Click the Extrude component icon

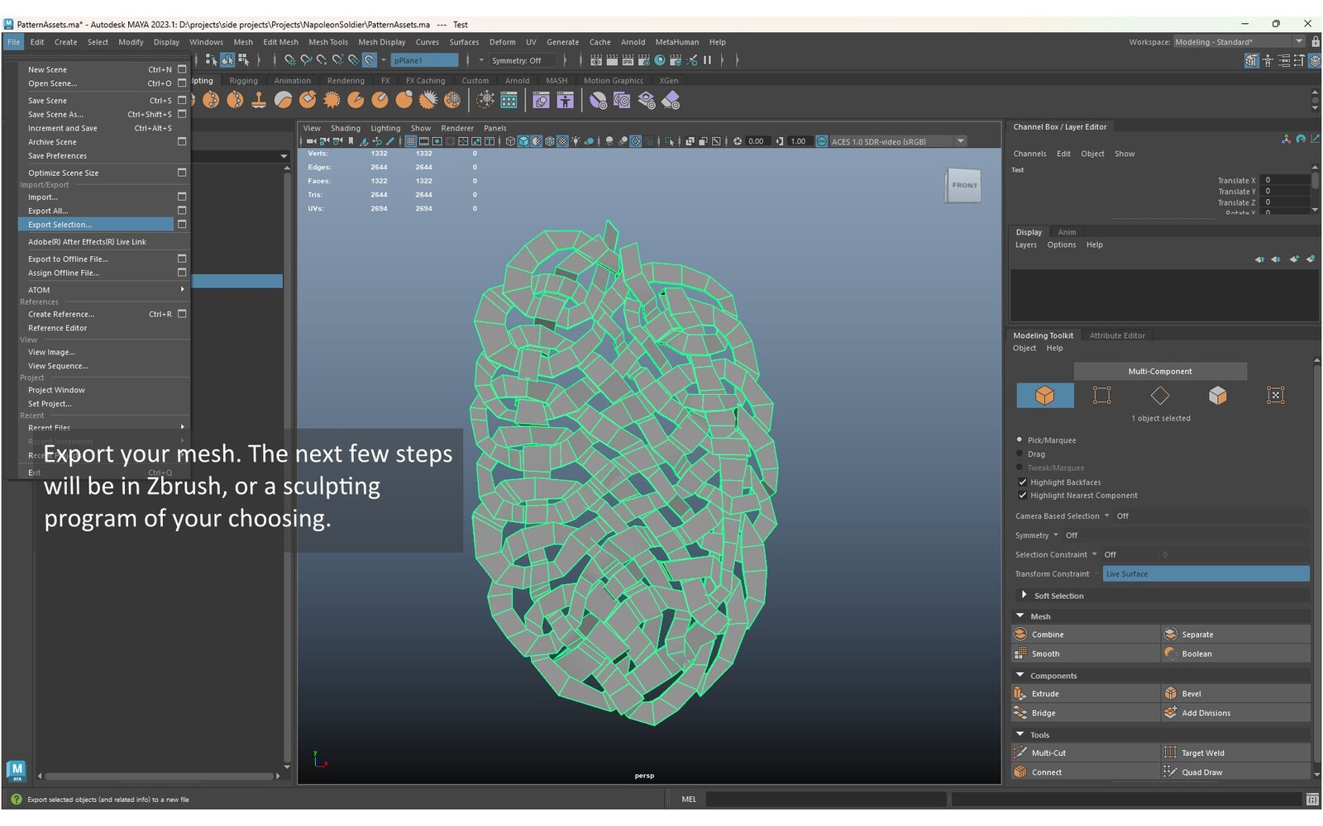tap(1020, 694)
